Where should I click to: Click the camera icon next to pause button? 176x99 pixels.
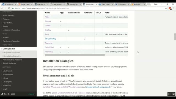pyautogui.click(x=173, y=94)
